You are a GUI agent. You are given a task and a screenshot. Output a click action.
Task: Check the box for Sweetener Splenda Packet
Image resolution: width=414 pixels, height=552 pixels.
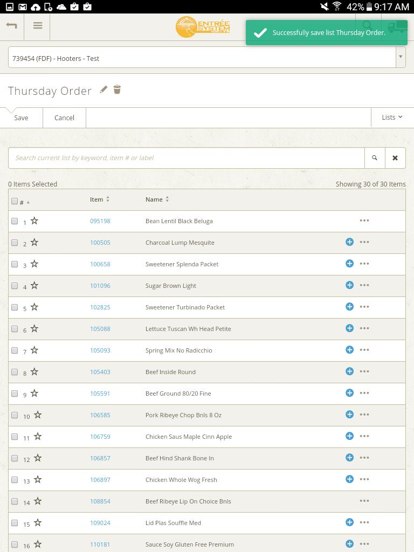pos(15,264)
